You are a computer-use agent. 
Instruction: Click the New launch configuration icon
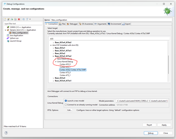(5, 19)
